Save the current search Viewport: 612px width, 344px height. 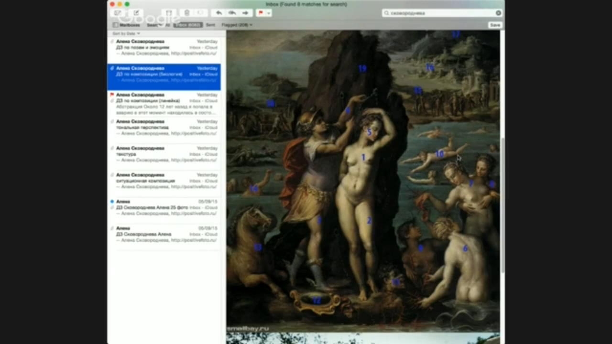[x=495, y=25]
